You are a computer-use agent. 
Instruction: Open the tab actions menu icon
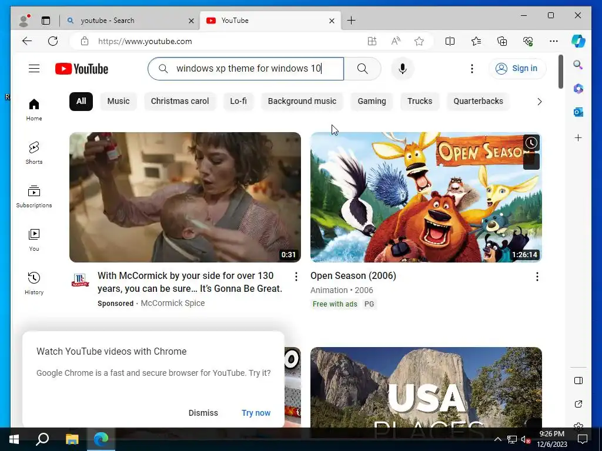[46, 21]
